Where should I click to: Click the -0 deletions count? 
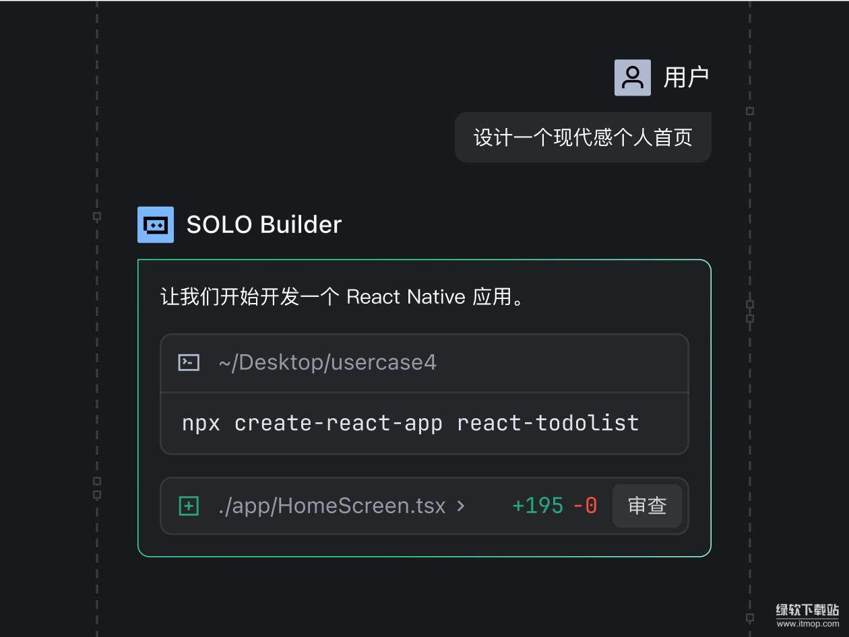click(584, 505)
